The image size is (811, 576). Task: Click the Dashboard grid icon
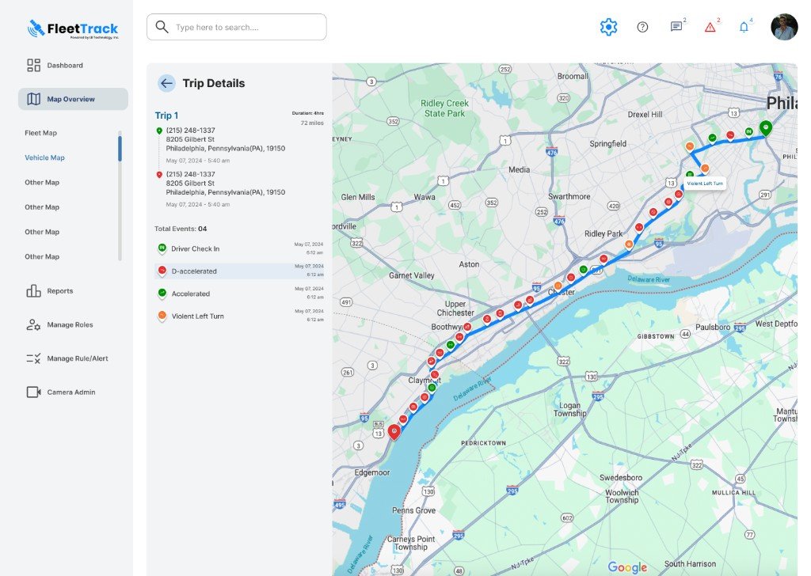pyautogui.click(x=33, y=65)
